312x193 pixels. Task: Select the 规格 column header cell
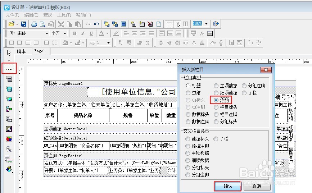click(x=128, y=115)
